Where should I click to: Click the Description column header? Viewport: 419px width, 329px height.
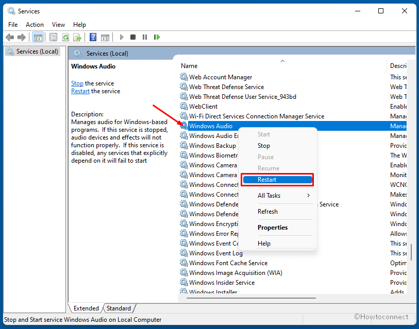(397, 66)
